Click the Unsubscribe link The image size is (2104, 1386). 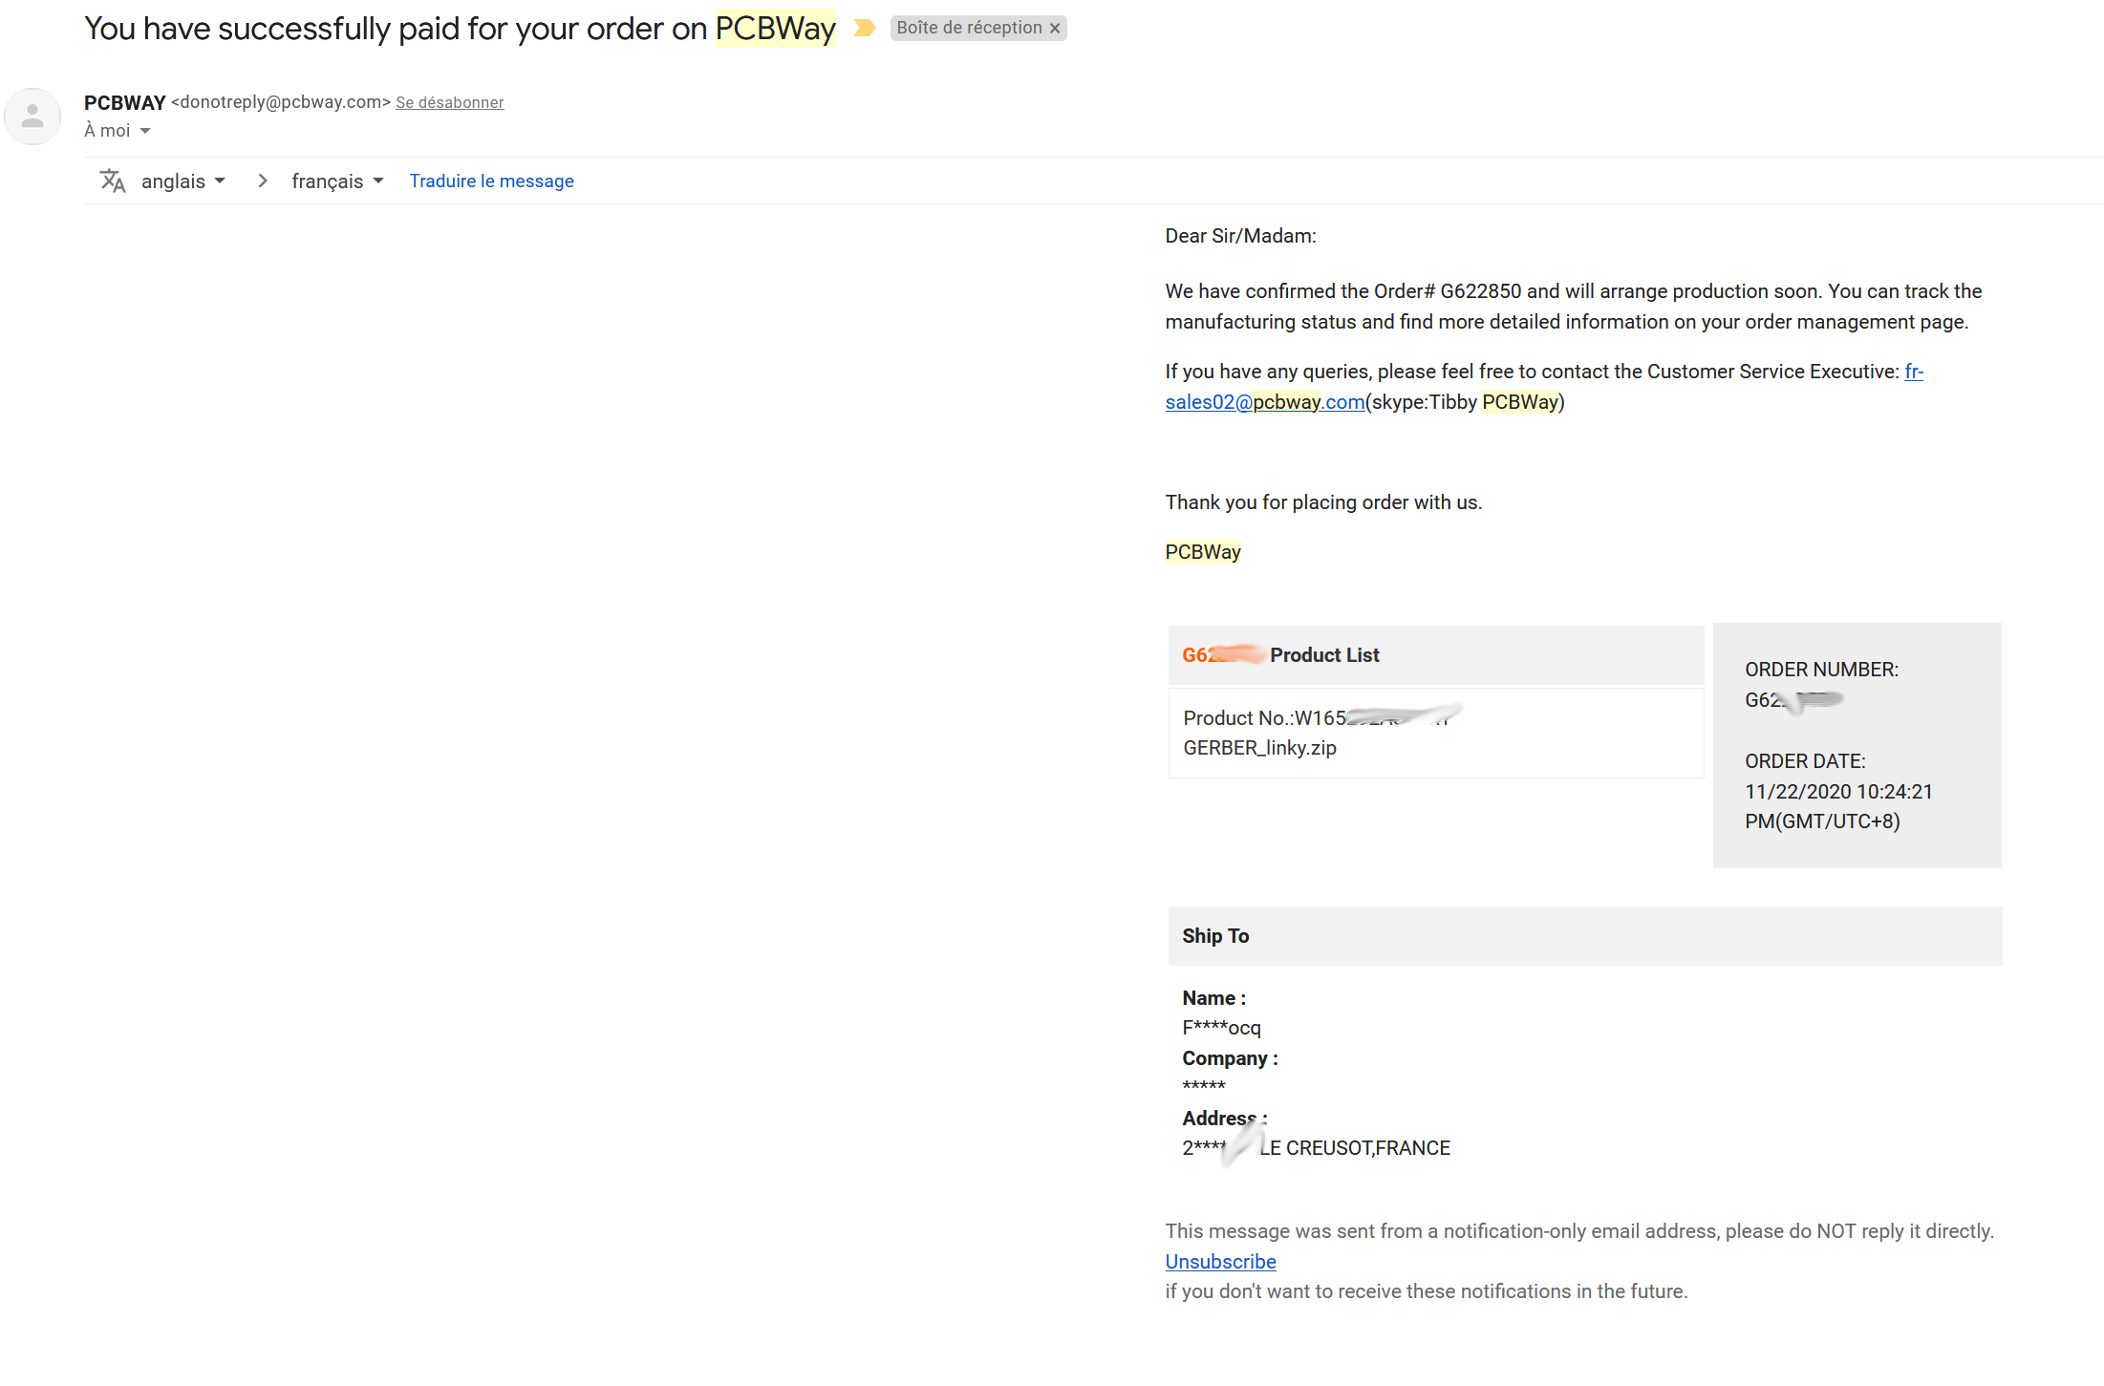[x=1220, y=1261]
